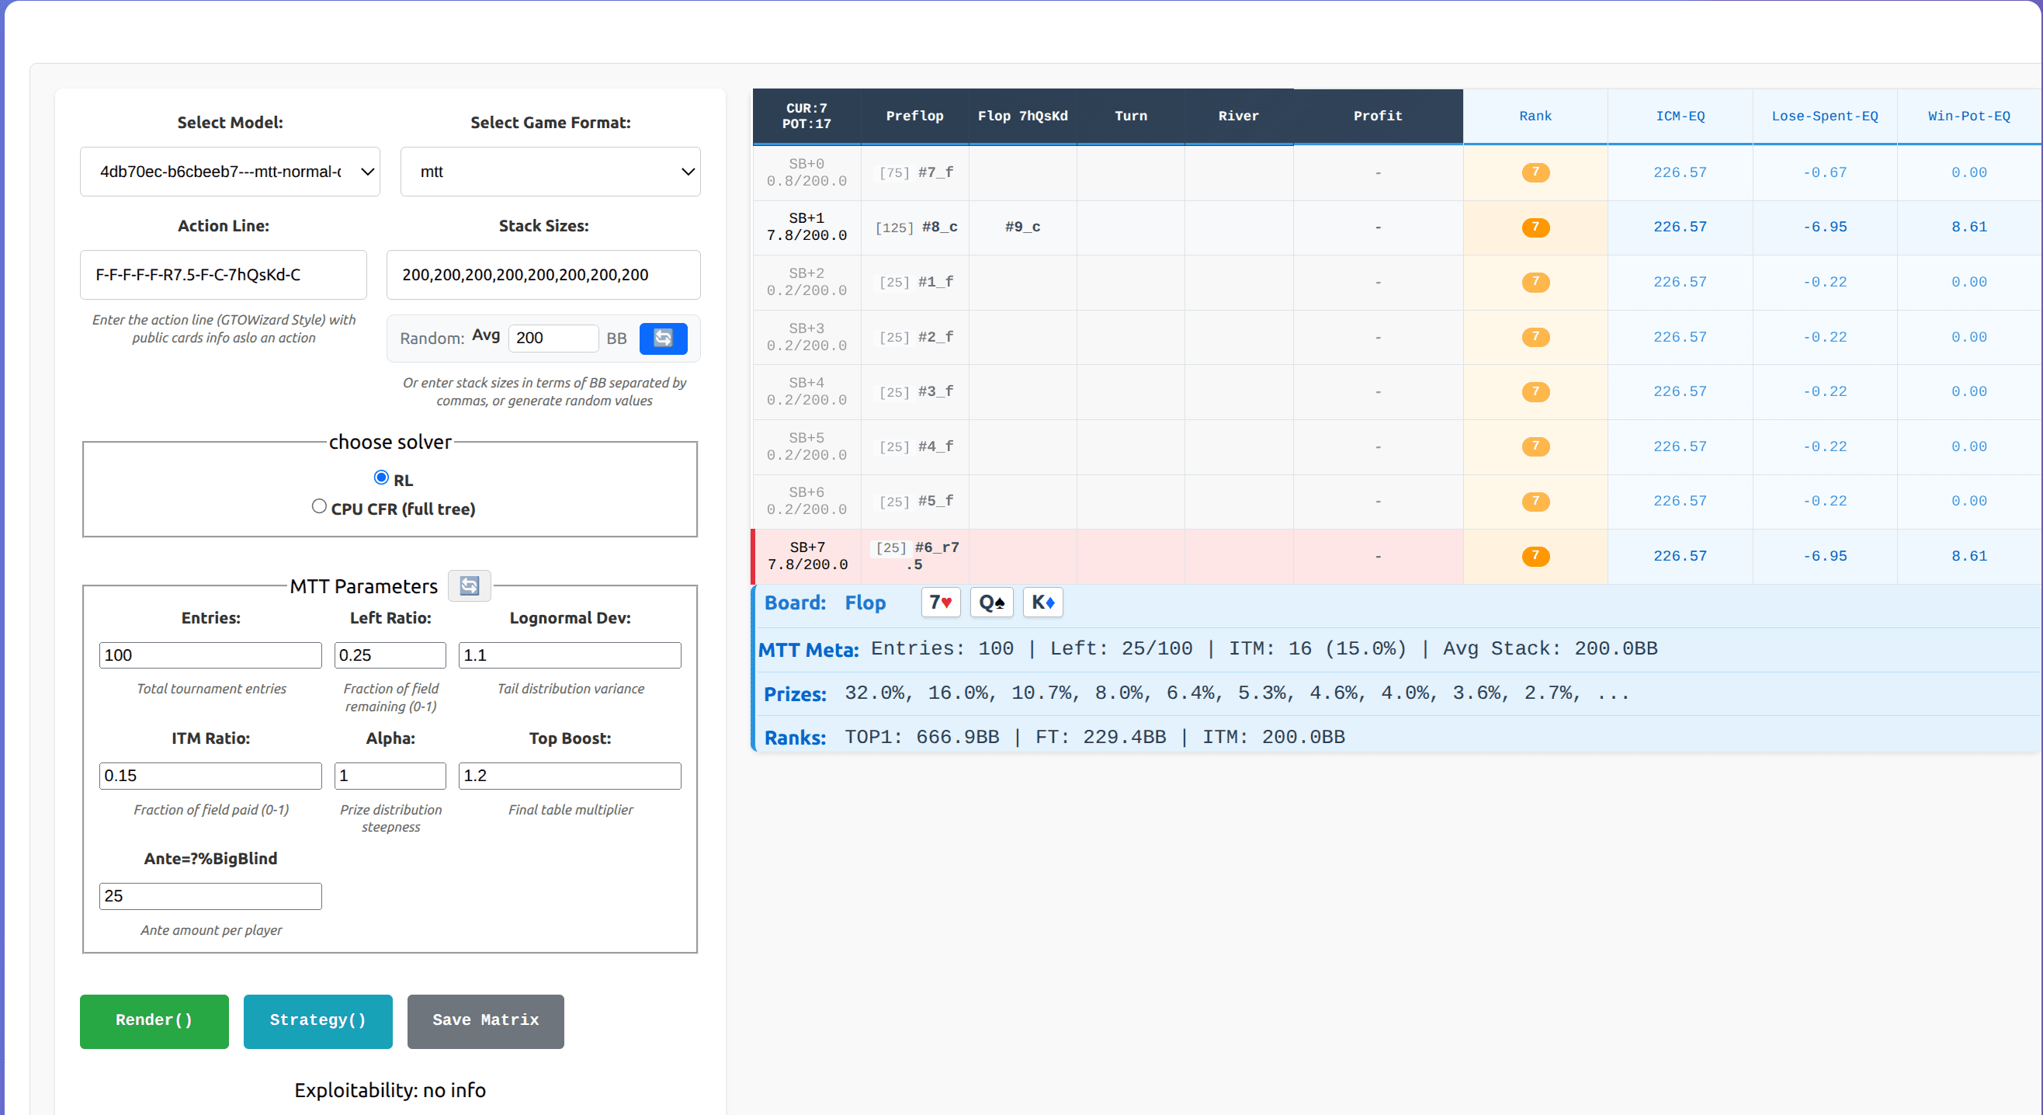
Task: Select the Rank column header
Action: [1535, 116]
